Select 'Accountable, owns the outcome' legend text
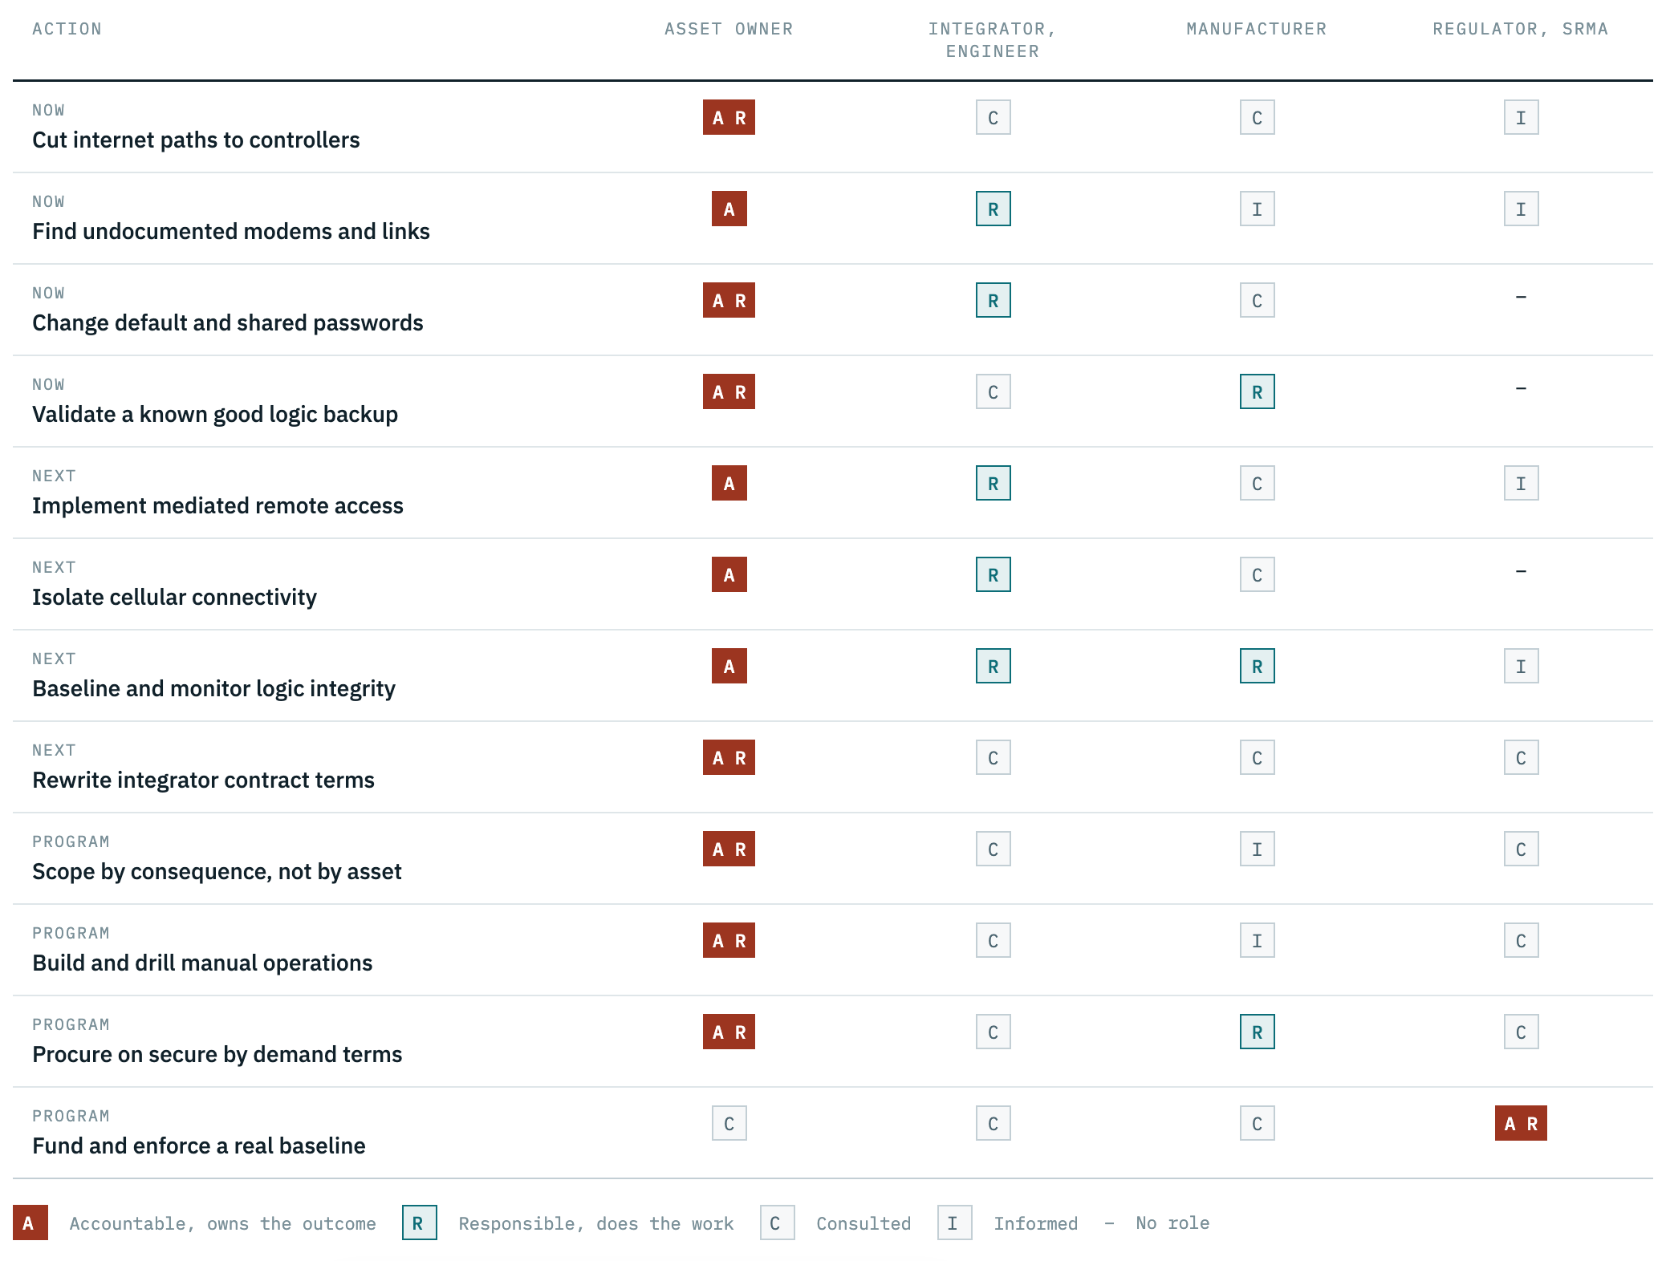 [222, 1223]
